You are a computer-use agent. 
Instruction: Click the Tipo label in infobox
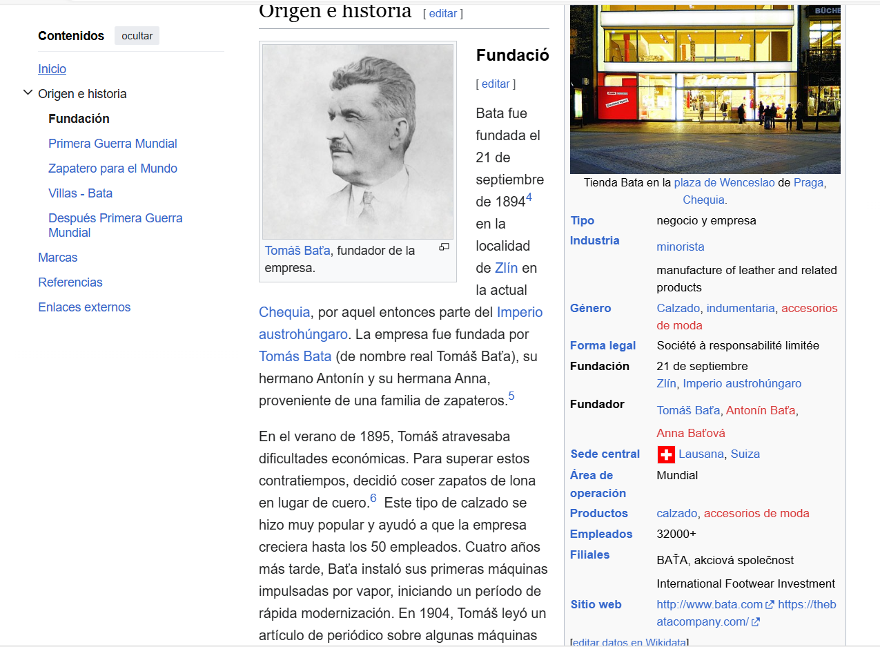[x=582, y=221]
